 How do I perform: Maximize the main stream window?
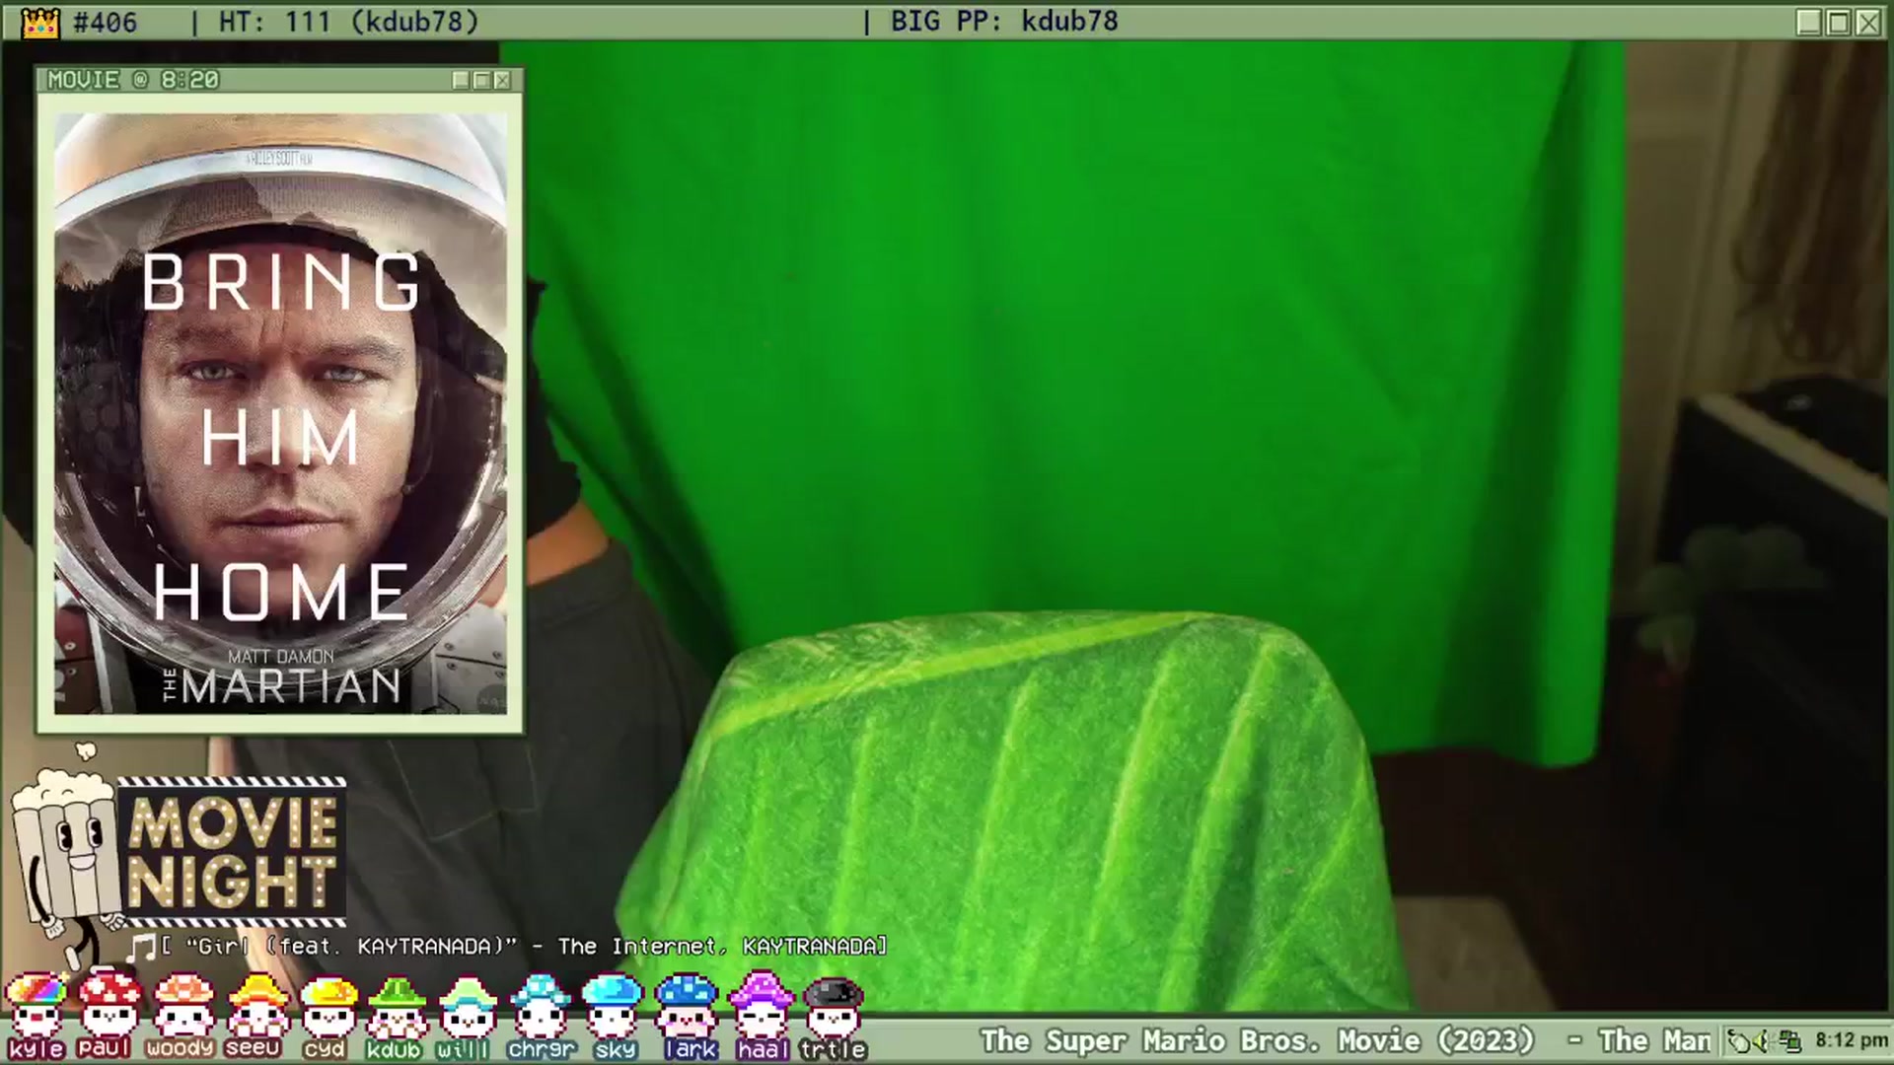1839,22
